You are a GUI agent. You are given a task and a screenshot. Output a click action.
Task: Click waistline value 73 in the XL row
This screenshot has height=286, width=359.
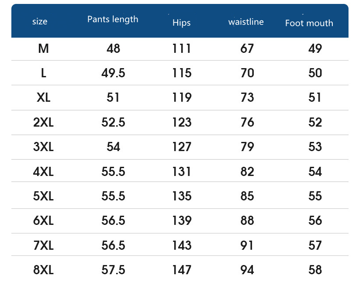(247, 97)
